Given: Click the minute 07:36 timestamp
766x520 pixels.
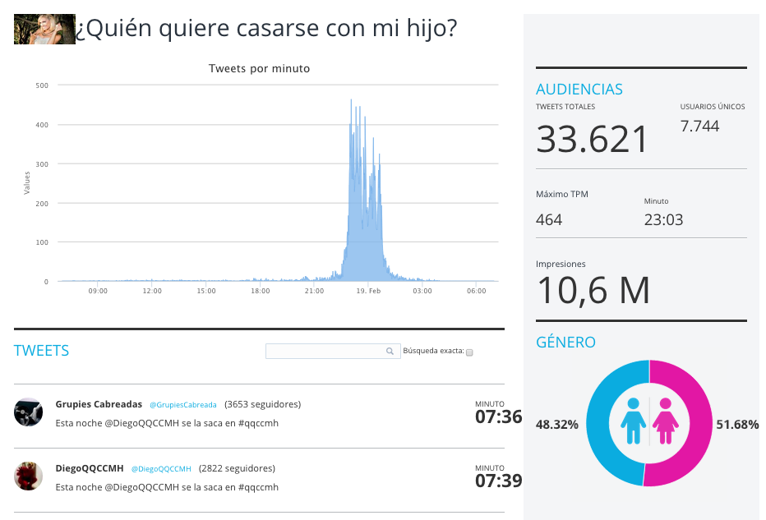Looking at the screenshot, I should click(x=498, y=416).
